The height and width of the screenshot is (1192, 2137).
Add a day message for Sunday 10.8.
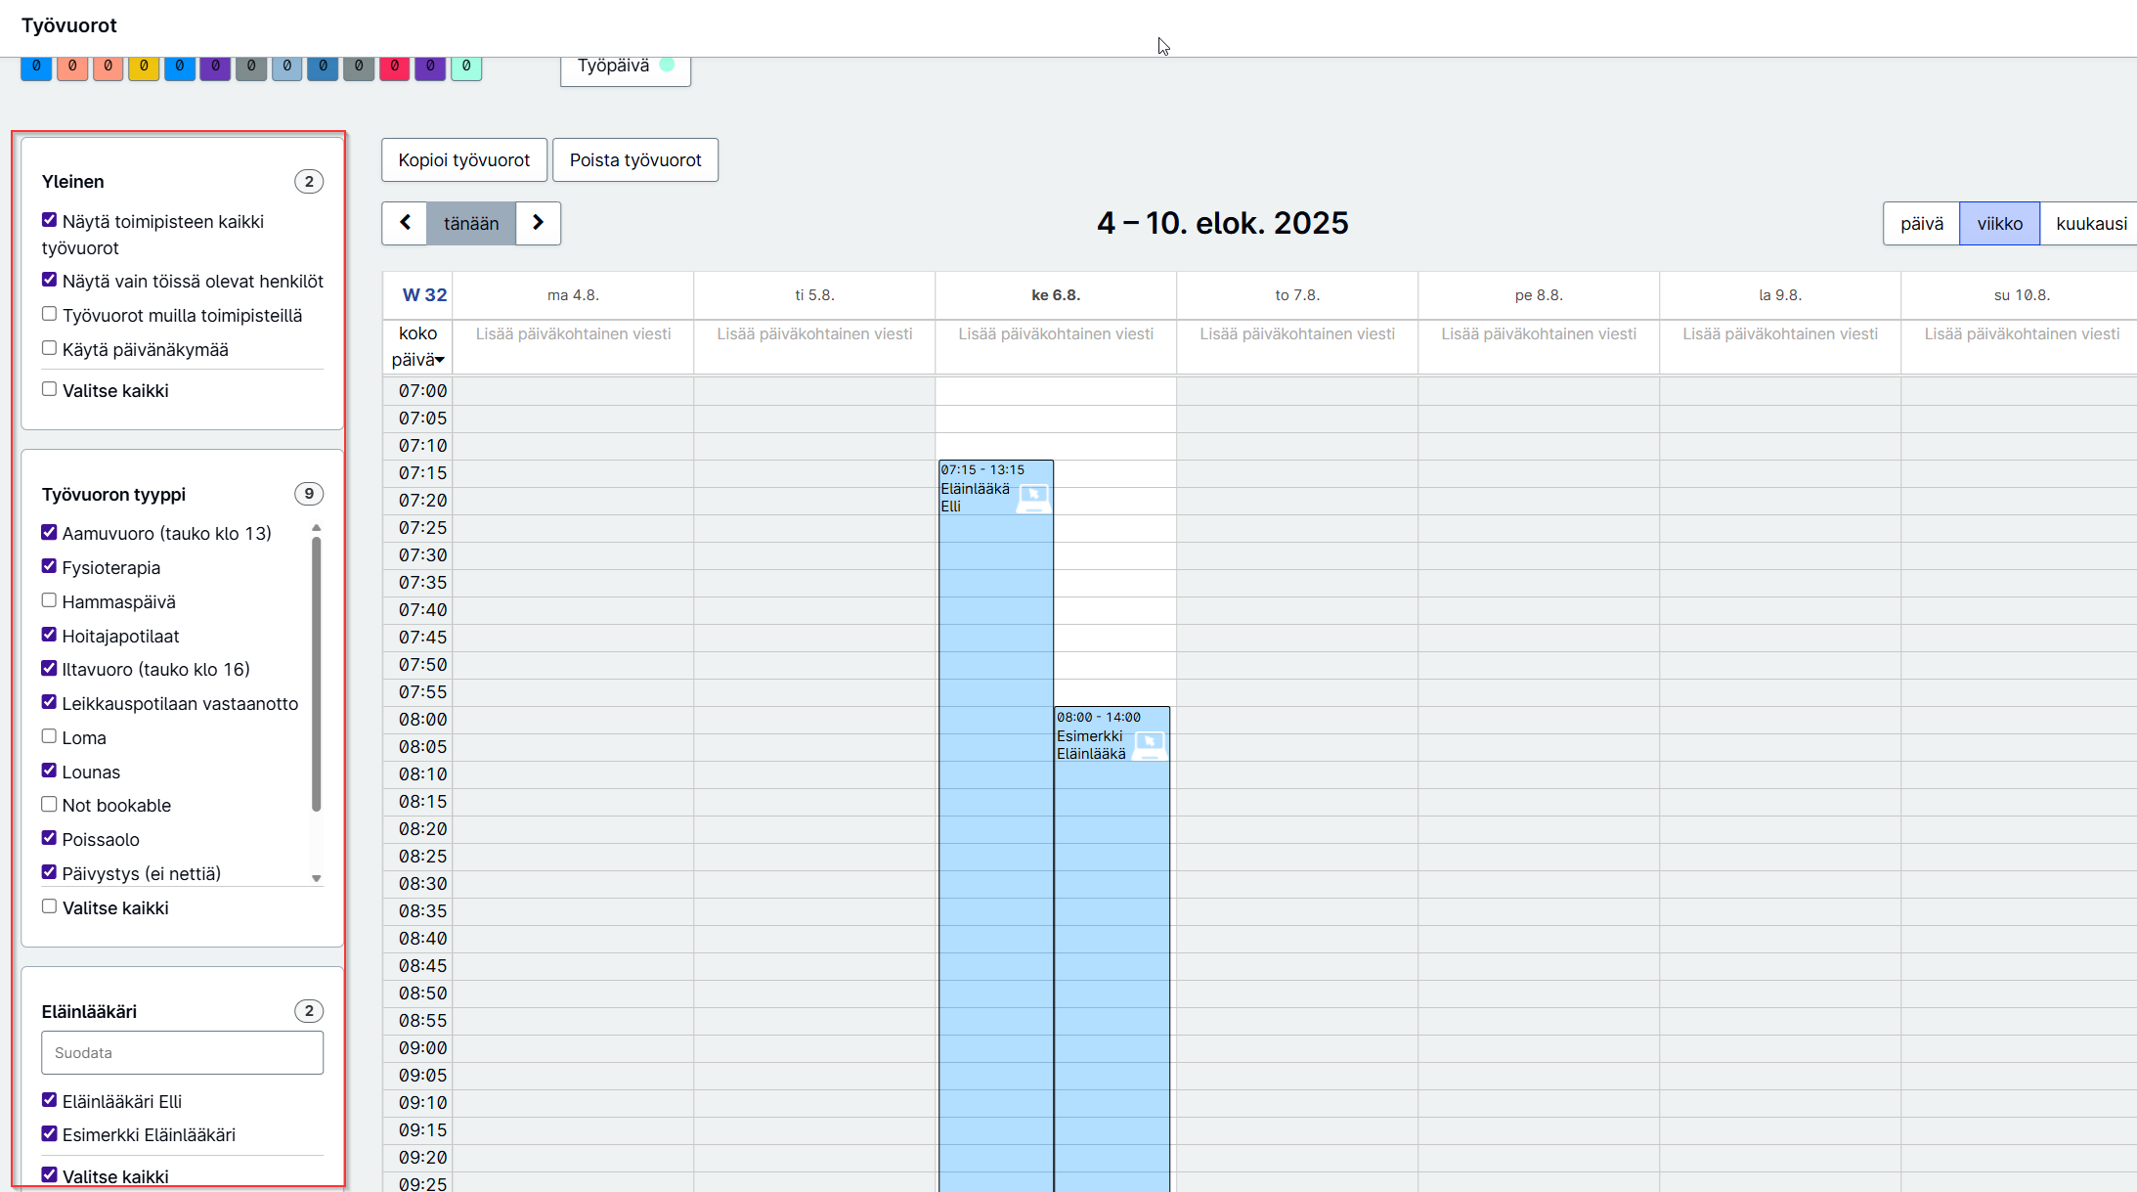[x=2022, y=334]
